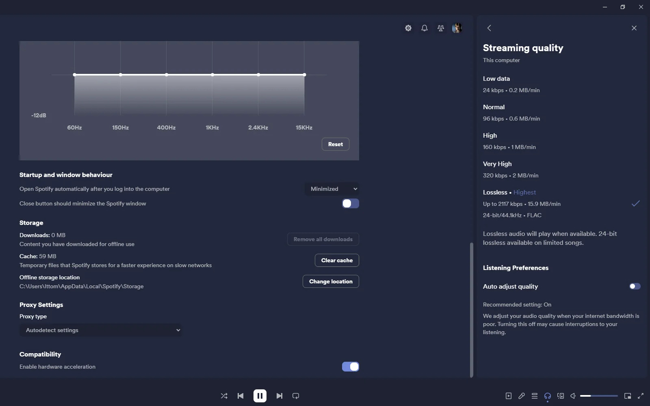Viewport: 650px width, 406px height.
Task: Show lyrics with microphone icon
Action: click(522, 396)
